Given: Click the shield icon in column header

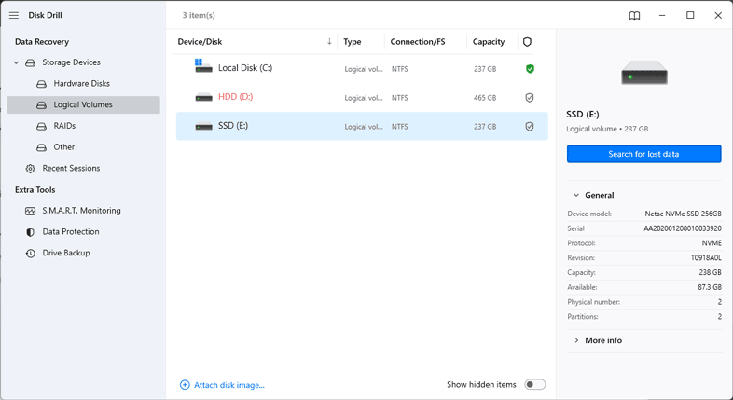Looking at the screenshot, I should coord(527,42).
